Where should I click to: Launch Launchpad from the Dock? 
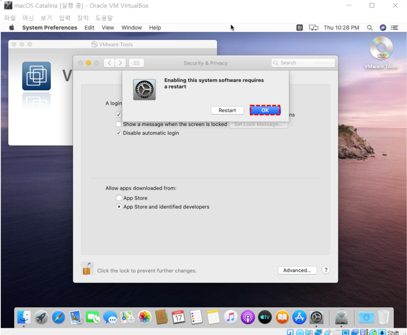pyautogui.click(x=41, y=317)
